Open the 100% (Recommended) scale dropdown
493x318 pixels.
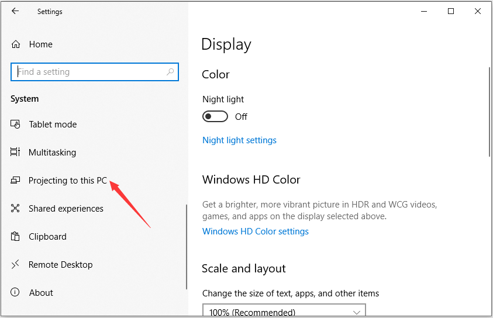[x=284, y=310]
